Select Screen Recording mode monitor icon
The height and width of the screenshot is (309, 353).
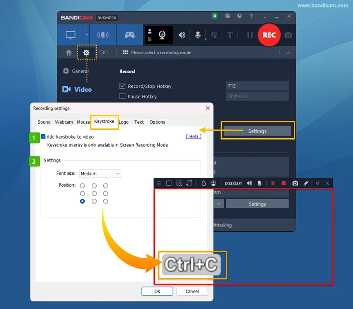(71, 35)
